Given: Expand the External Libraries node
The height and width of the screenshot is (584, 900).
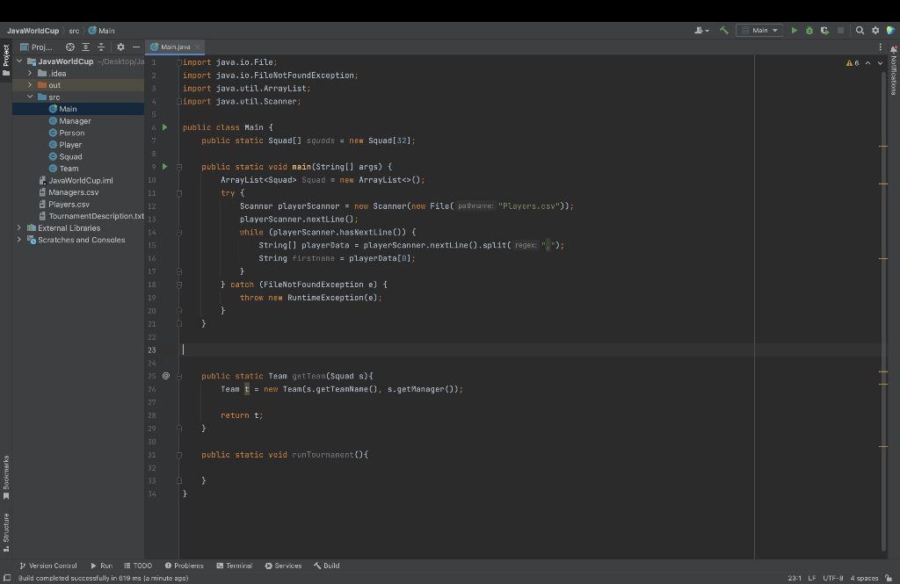Looking at the screenshot, I should point(18,227).
